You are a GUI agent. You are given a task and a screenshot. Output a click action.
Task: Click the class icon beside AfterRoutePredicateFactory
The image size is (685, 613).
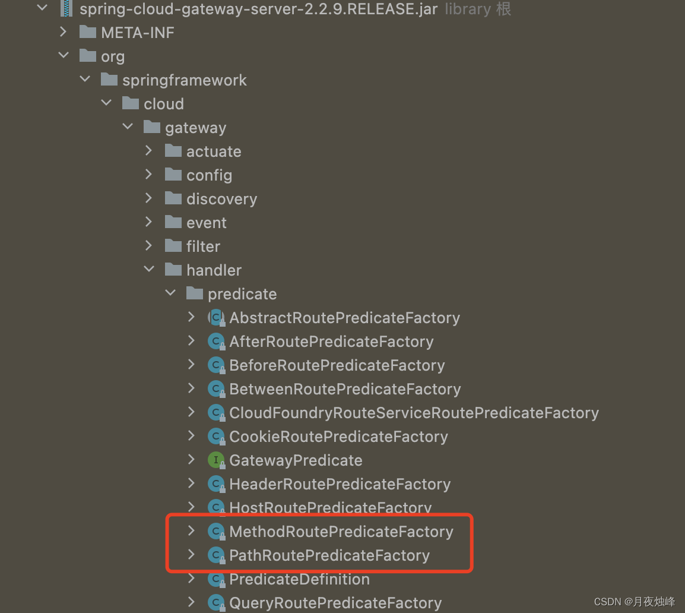pos(216,341)
